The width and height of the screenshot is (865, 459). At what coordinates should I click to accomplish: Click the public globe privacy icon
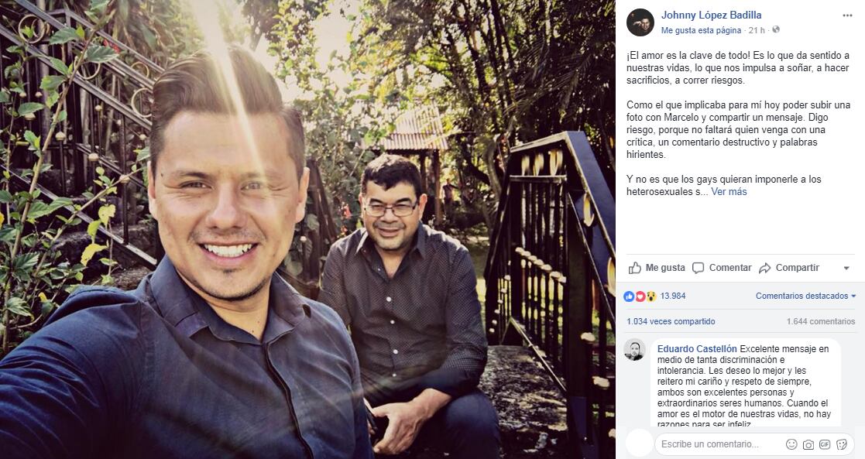click(x=776, y=30)
